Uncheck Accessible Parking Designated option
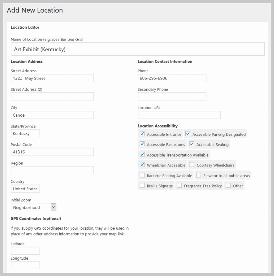Image resolution: width=274 pixels, height=276 pixels. pos(188,134)
